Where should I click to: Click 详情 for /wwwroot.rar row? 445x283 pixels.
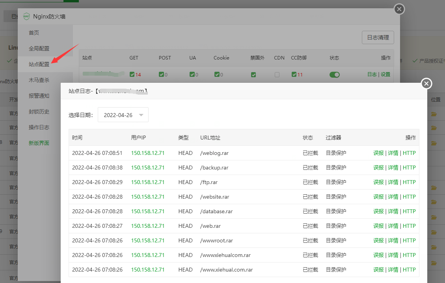click(x=393, y=240)
